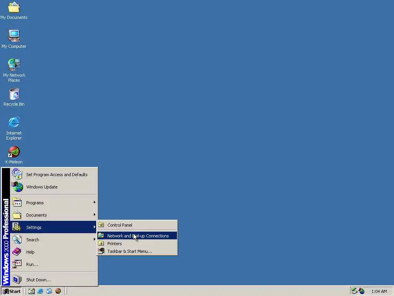394x296 pixels.
Task: Click Show Desktop in Quick Launch
Action: click(x=31, y=291)
